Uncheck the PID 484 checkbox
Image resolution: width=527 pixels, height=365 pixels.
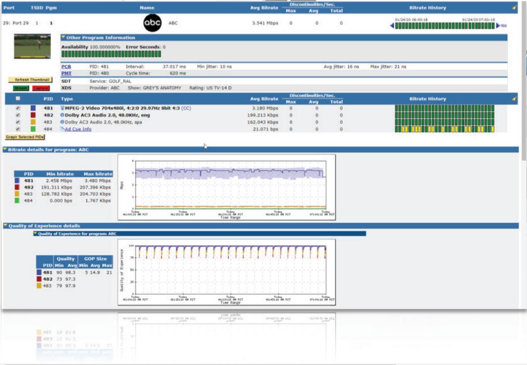click(18, 129)
